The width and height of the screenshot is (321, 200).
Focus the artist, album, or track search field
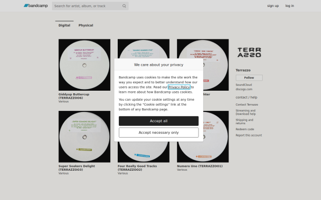(x=90, y=6)
